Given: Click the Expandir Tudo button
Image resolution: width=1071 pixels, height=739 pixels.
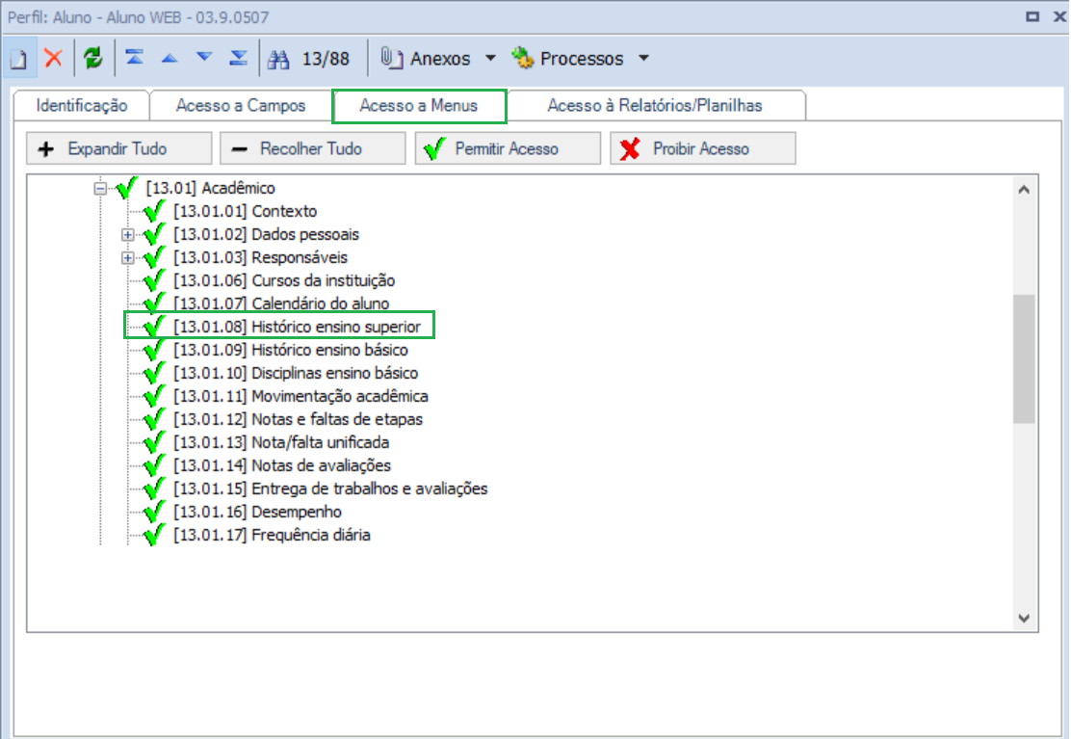Looking at the screenshot, I should coord(118,148).
